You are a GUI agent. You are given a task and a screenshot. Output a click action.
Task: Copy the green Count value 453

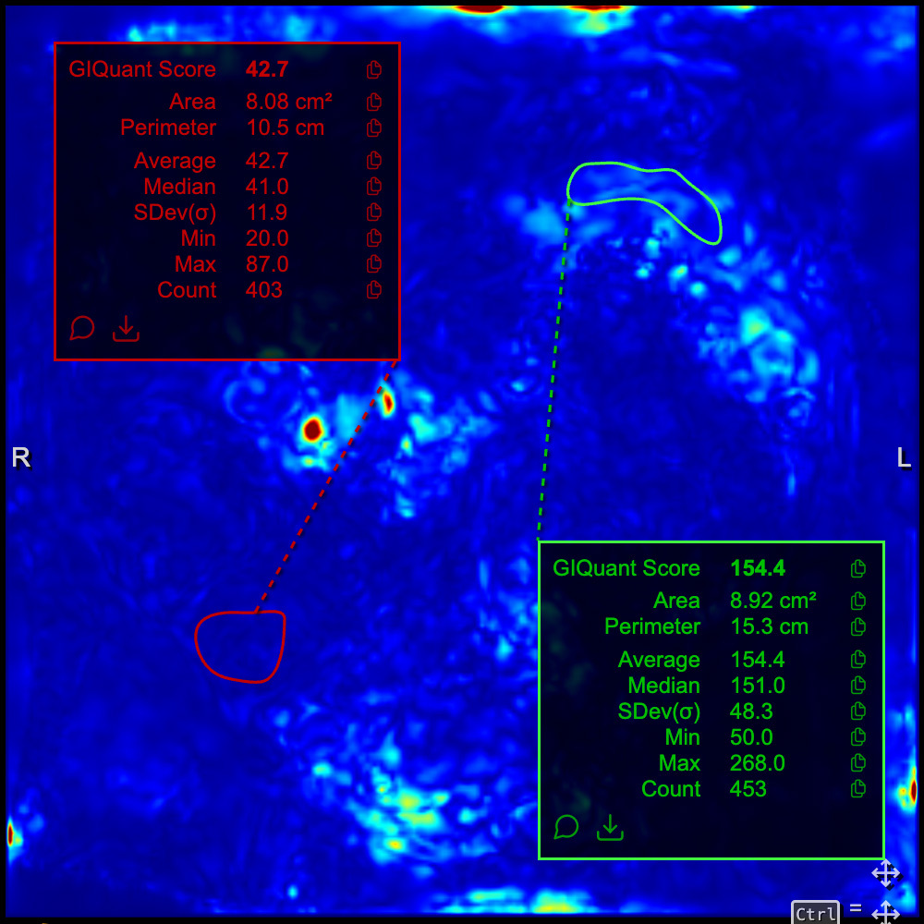[x=857, y=790]
